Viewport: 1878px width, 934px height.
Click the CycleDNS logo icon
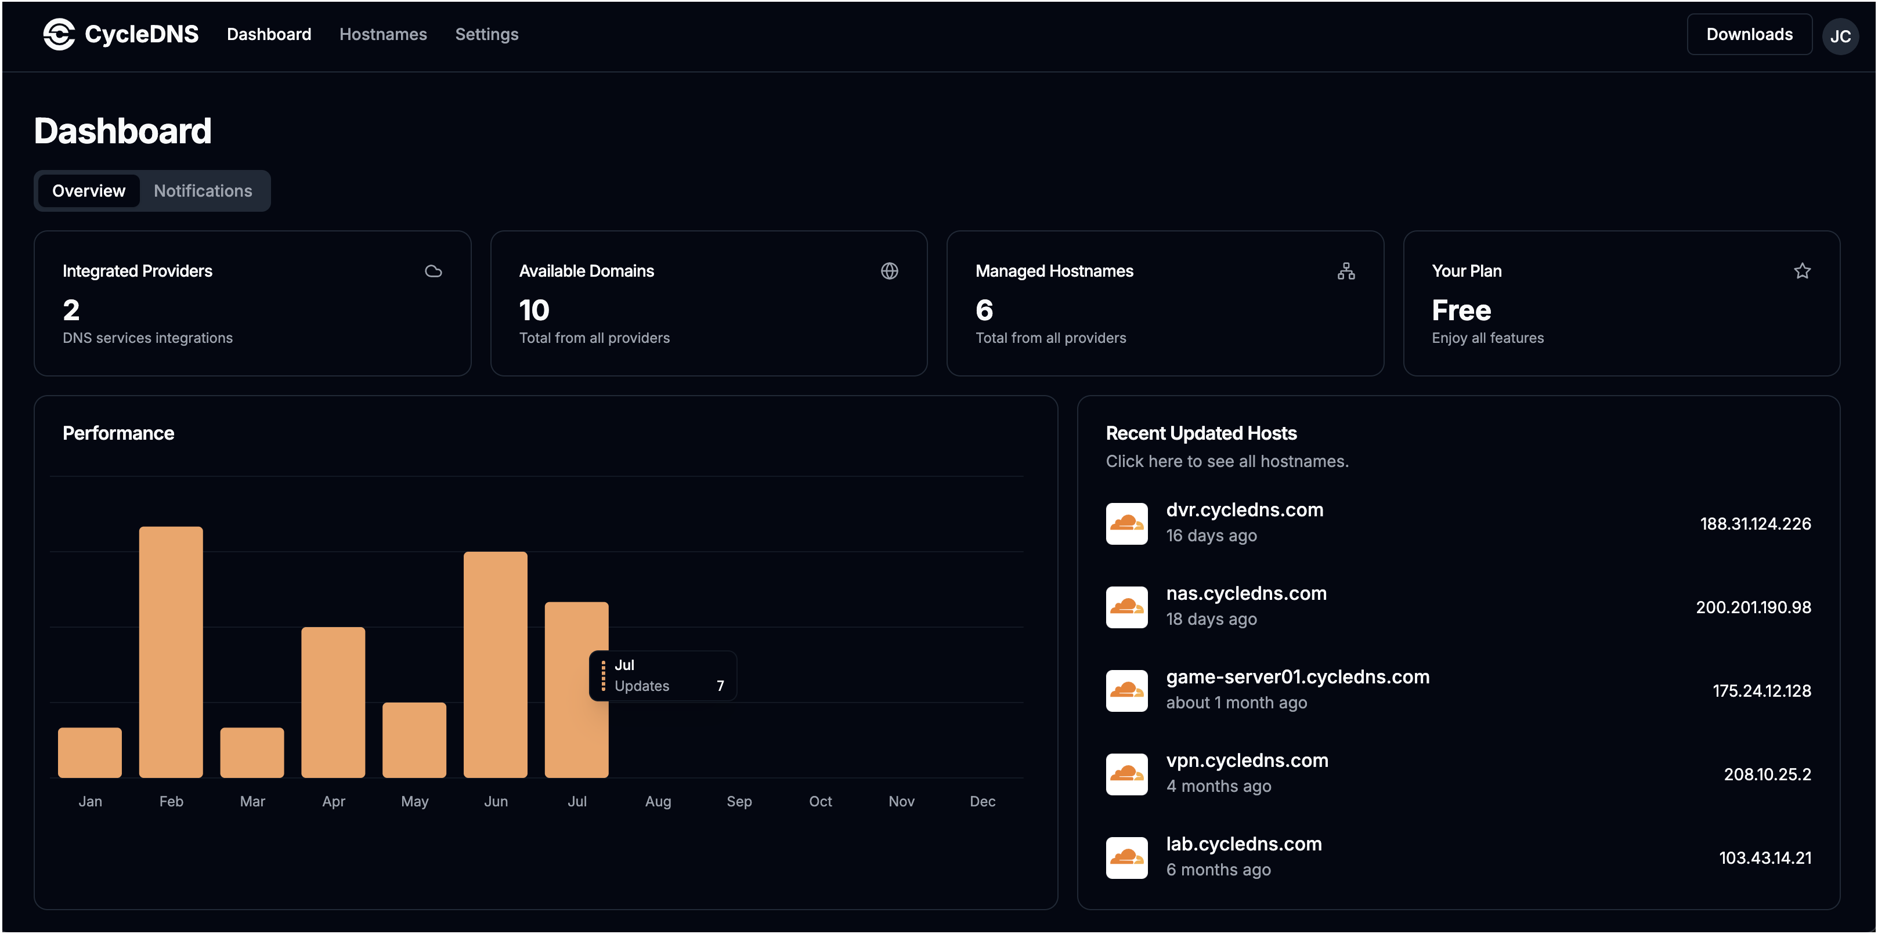(57, 34)
